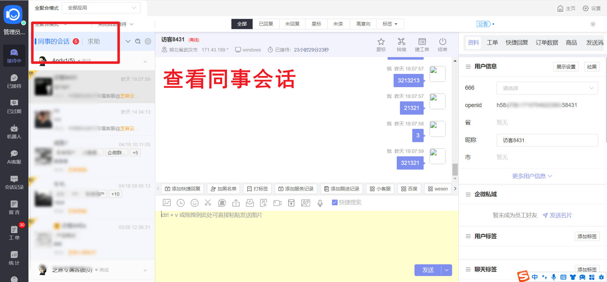Collapse the Andy1(5) colleague group

145,61
